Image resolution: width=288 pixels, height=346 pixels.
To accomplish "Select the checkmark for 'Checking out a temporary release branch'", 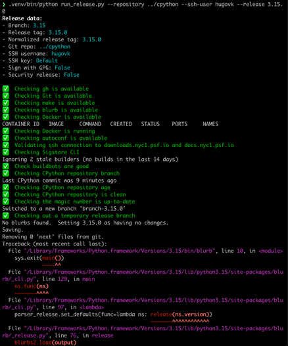I will pos(6,215).
